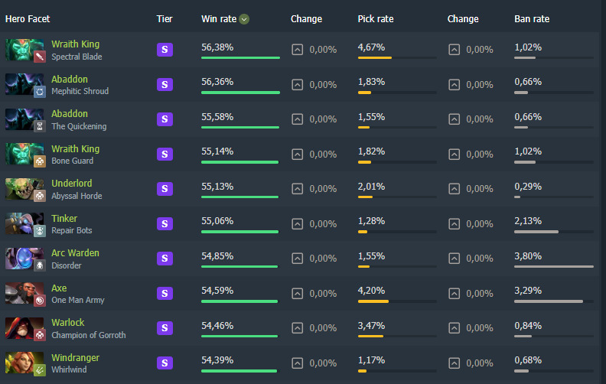The image size is (606, 384).
Task: Sort table by Ban rate column
Action: click(x=532, y=19)
